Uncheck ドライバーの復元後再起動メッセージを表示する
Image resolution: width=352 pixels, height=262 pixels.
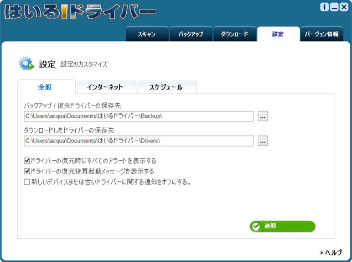tap(27, 171)
